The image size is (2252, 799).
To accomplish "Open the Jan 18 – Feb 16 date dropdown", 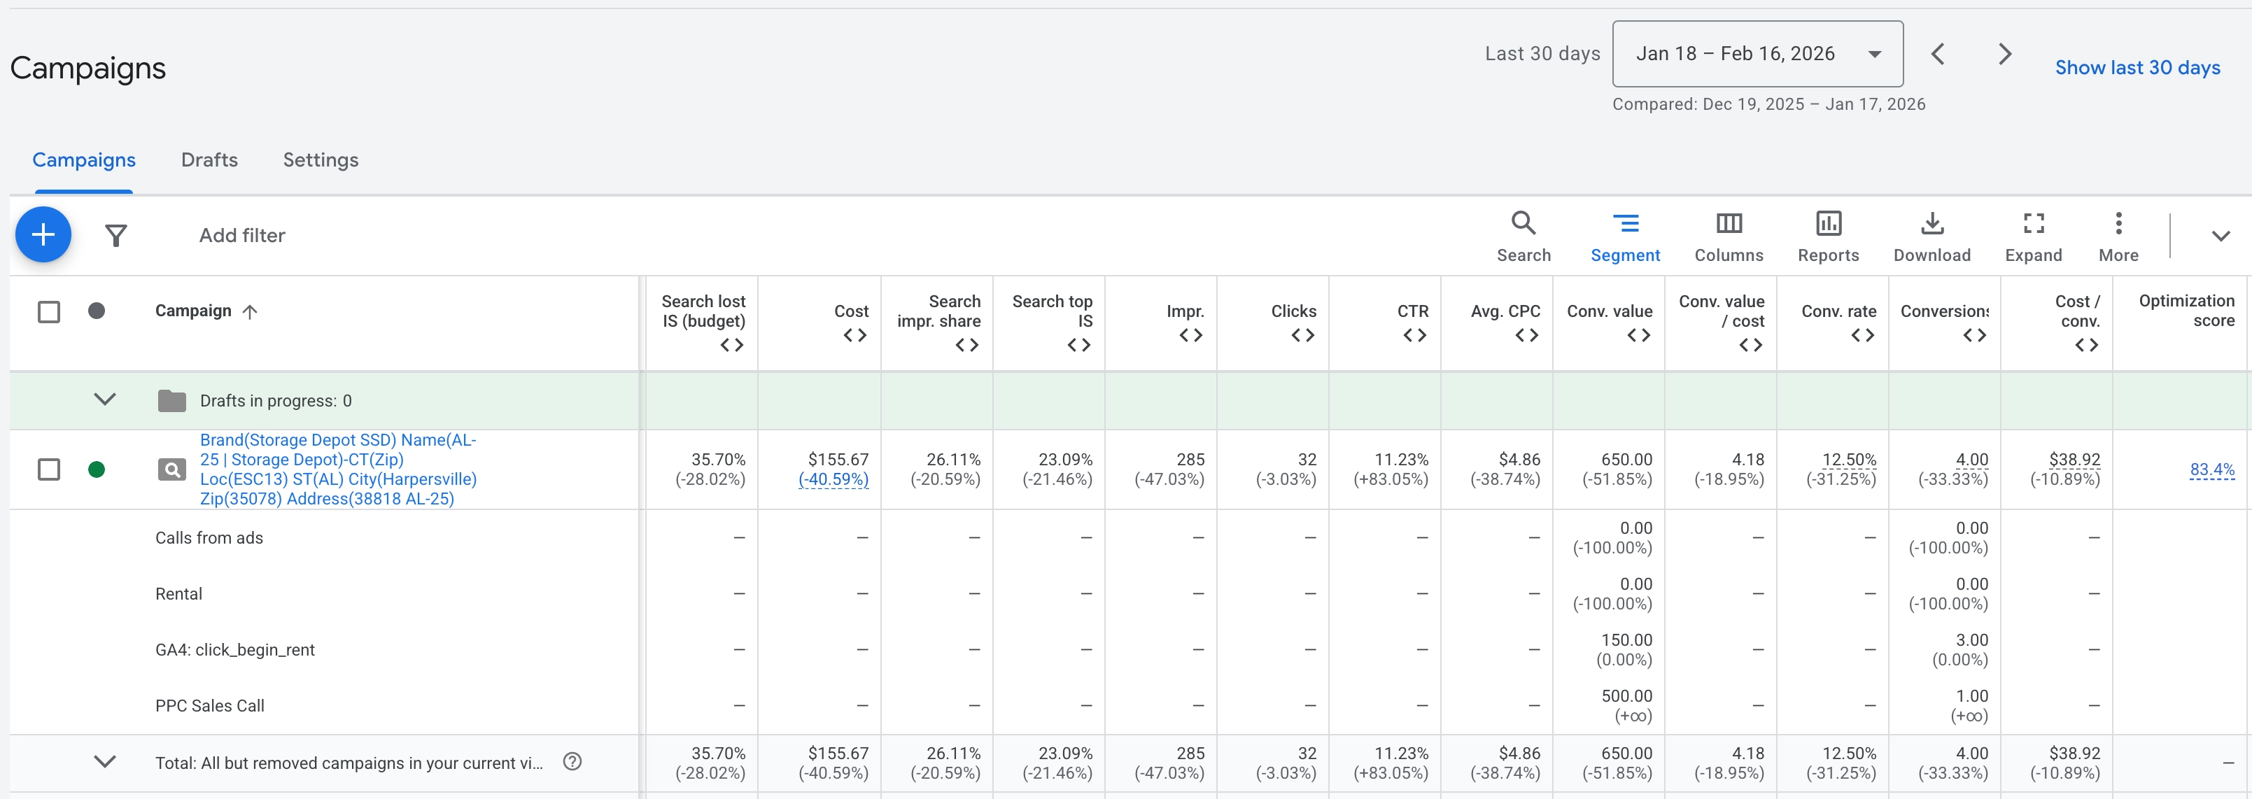I will tap(1757, 54).
